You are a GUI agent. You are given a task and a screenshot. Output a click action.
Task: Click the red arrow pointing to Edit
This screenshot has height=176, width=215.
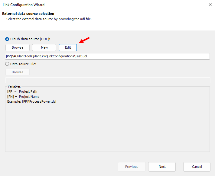coord(84,40)
